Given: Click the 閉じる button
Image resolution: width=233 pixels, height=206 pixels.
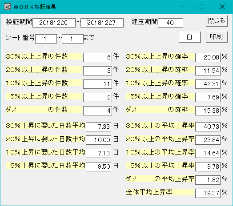Looking at the screenshot, I should pyautogui.click(x=217, y=21).
